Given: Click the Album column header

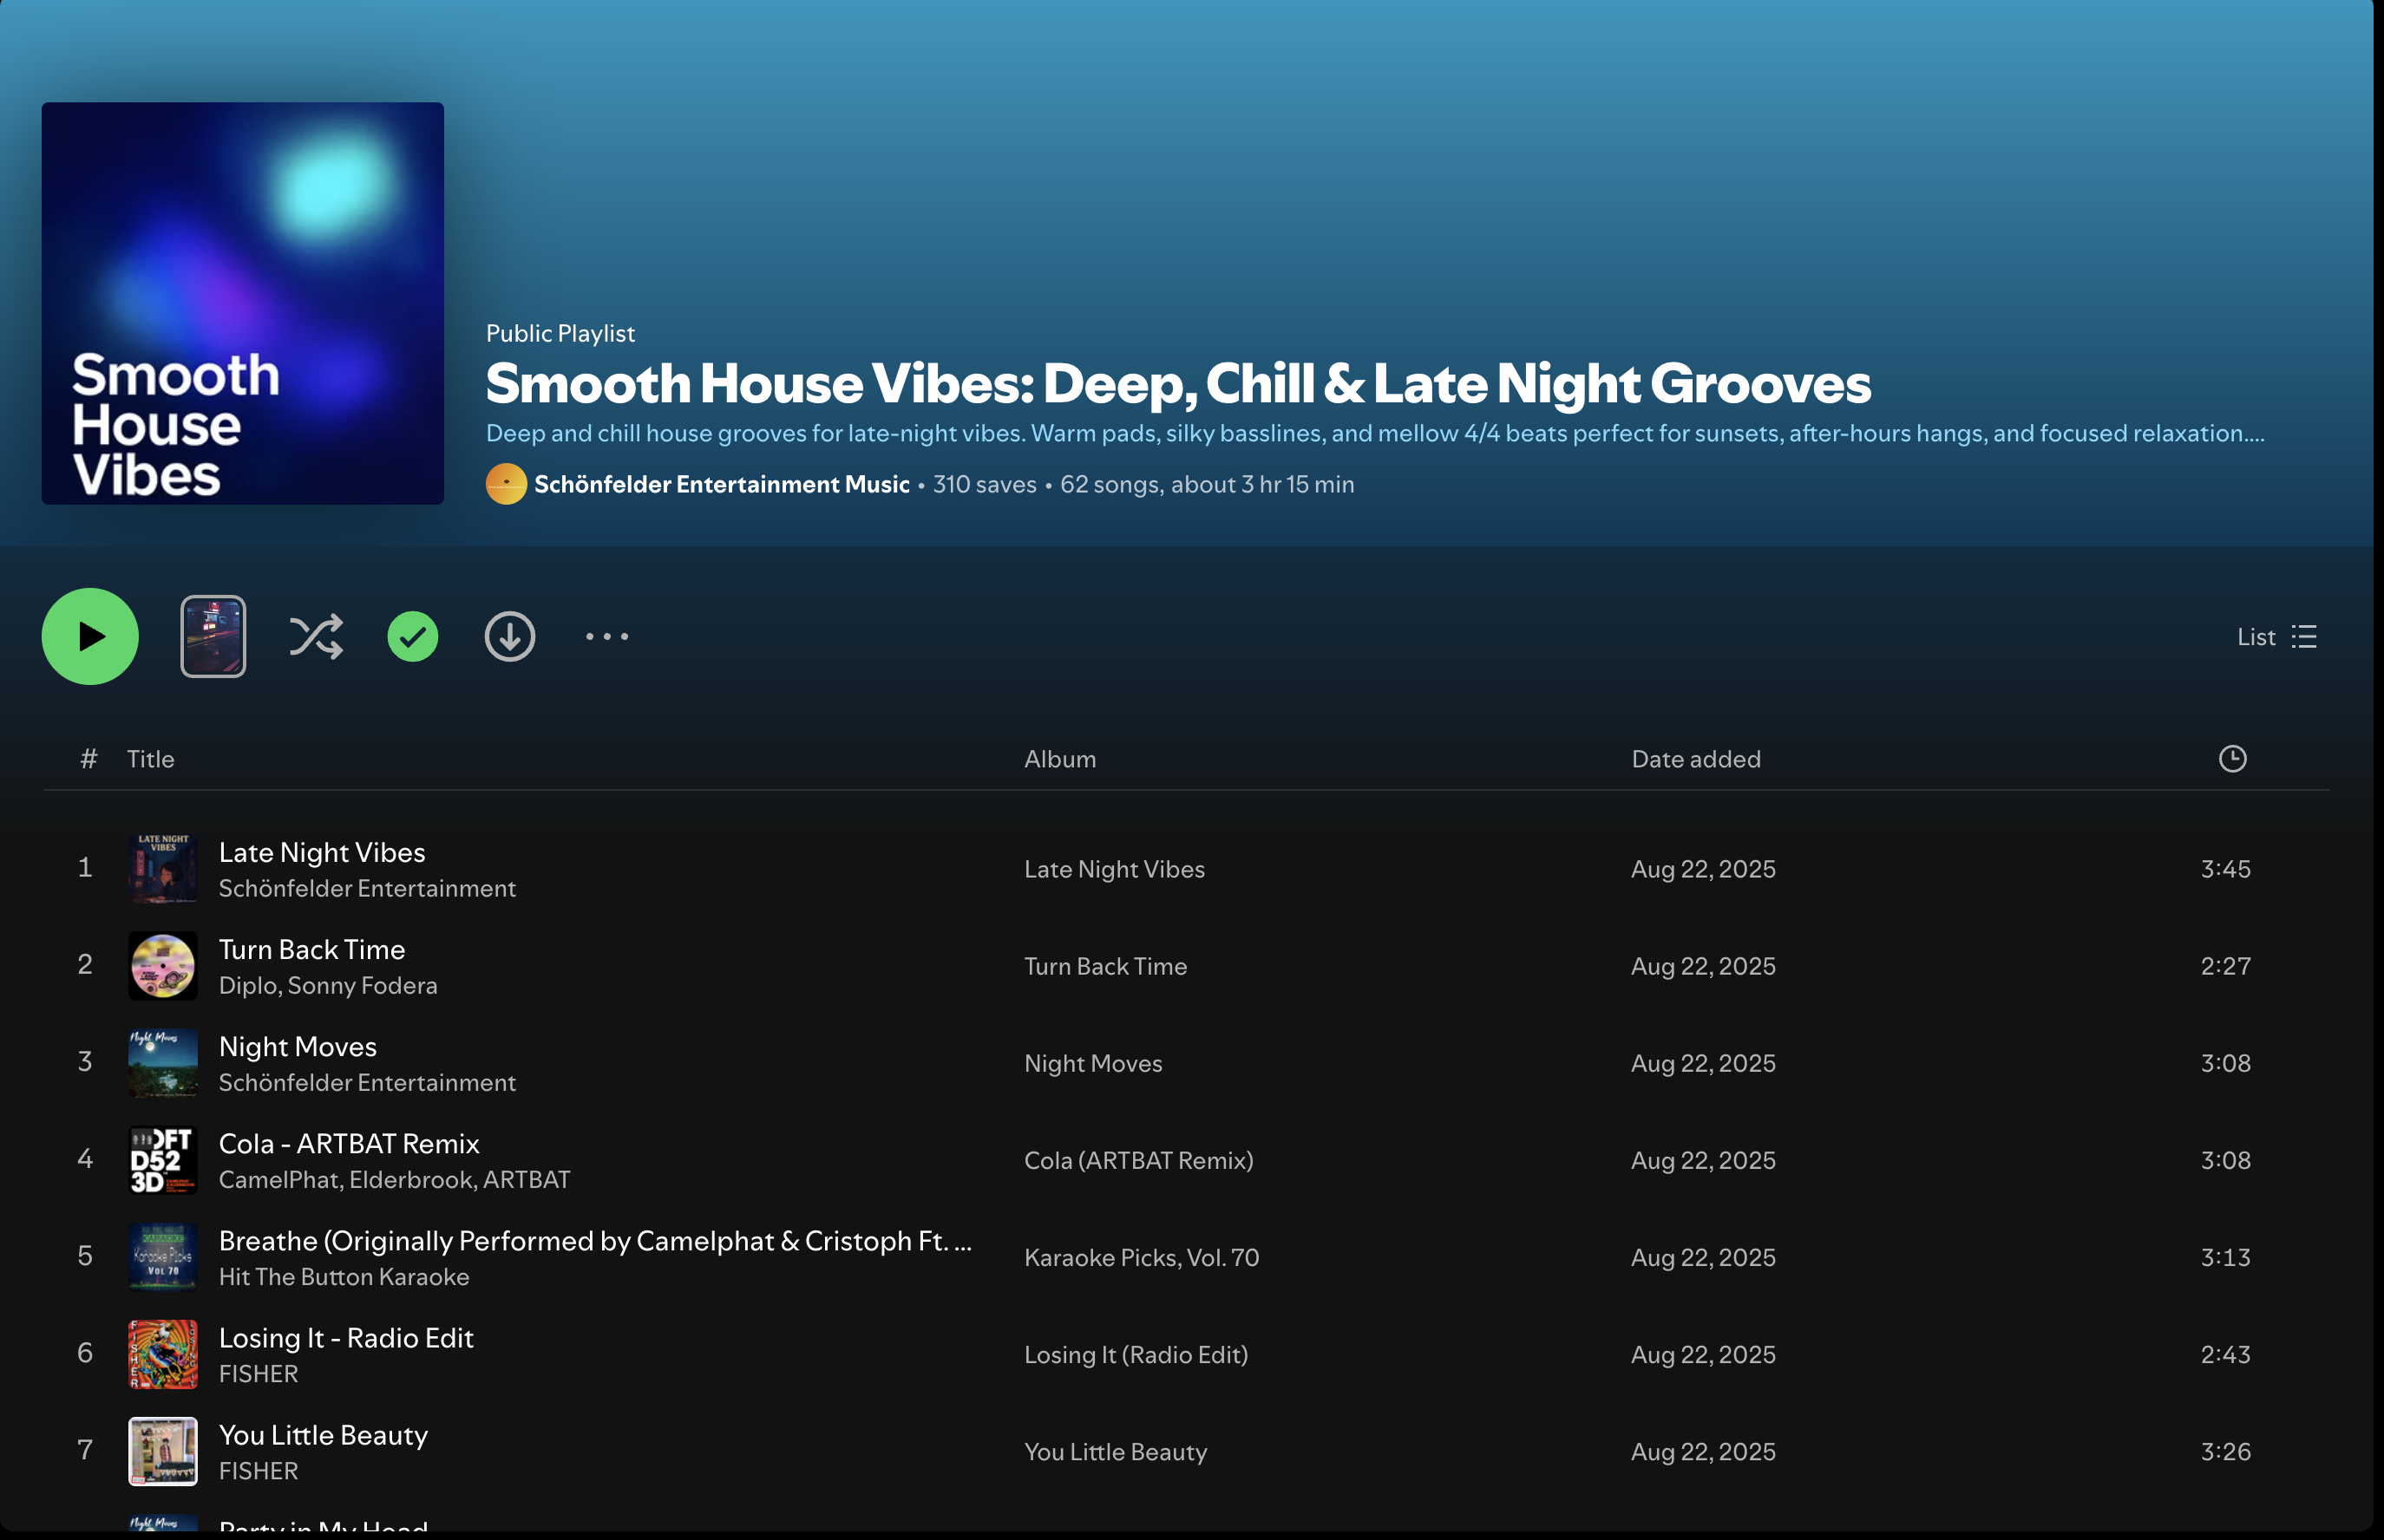Looking at the screenshot, I should [x=1059, y=759].
